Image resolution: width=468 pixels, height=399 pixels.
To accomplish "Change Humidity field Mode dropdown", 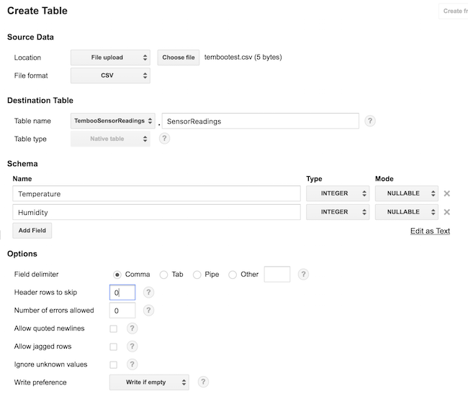I will pyautogui.click(x=406, y=212).
